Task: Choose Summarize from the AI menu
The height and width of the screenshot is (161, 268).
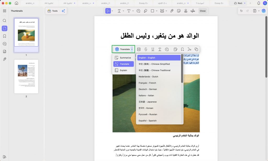Action: click(124, 58)
